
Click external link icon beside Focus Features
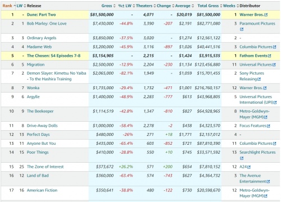click(x=268, y=126)
